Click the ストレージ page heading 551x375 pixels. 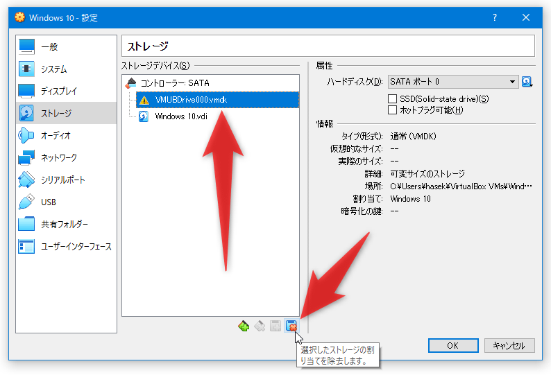point(148,46)
